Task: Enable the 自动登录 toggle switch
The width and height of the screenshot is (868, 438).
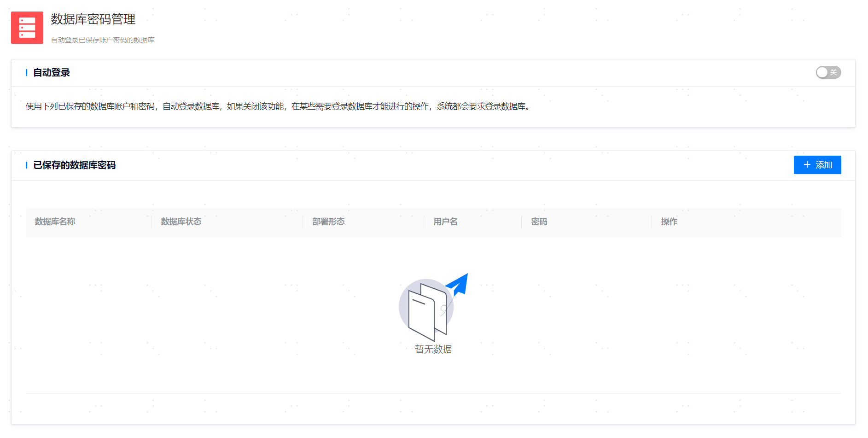Action: click(828, 72)
